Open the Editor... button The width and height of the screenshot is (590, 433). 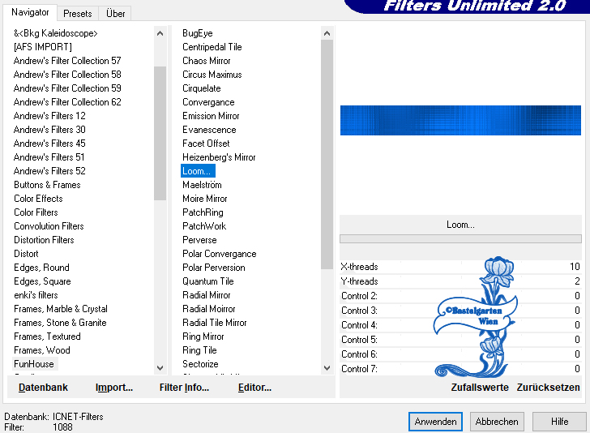pyautogui.click(x=254, y=388)
